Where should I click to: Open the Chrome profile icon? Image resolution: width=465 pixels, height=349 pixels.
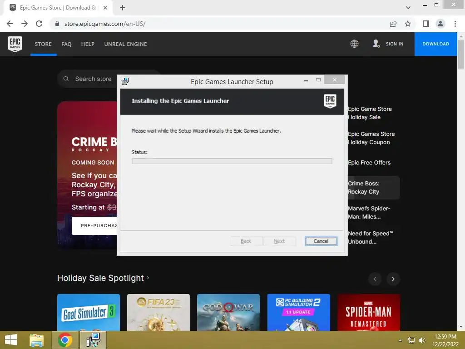tap(440, 24)
